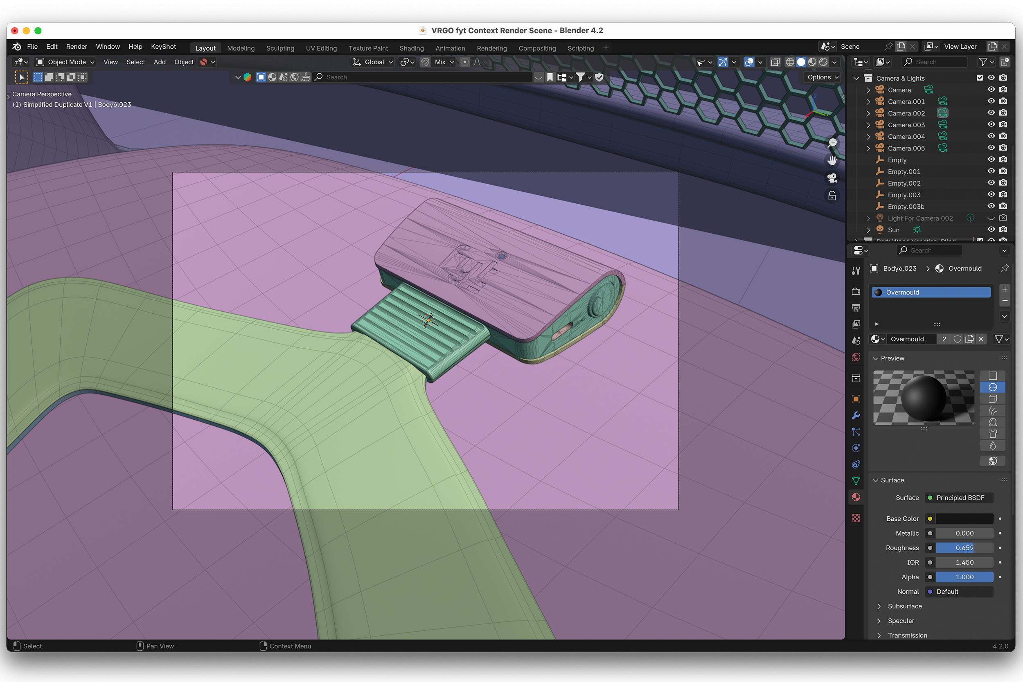1023x682 pixels.
Task: Duplicate the Overmould material
Action: coord(969,339)
